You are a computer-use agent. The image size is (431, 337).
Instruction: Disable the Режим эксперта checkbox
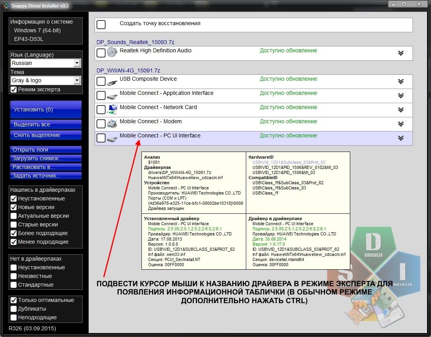[13, 89]
